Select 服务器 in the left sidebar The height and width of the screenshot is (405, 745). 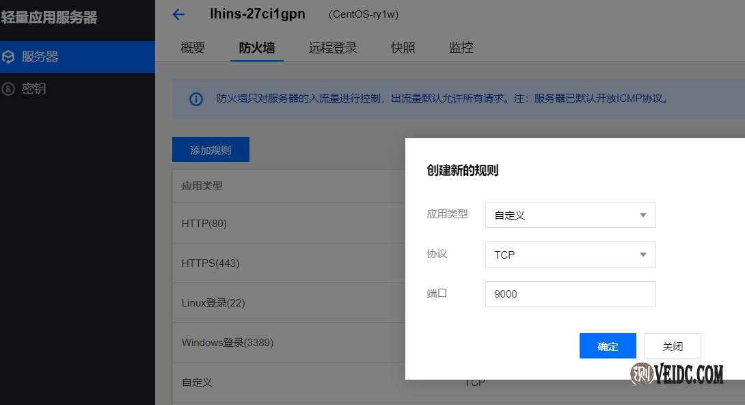coord(40,57)
